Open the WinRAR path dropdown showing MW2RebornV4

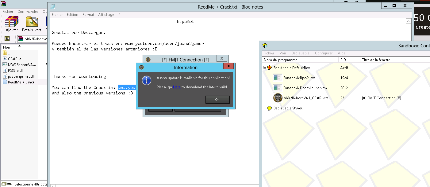click(32, 39)
